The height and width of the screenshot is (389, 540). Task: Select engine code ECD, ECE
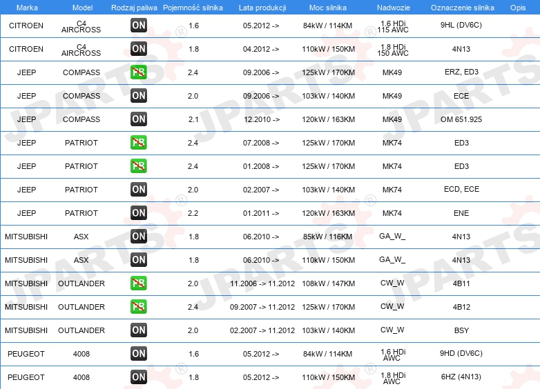(461, 189)
